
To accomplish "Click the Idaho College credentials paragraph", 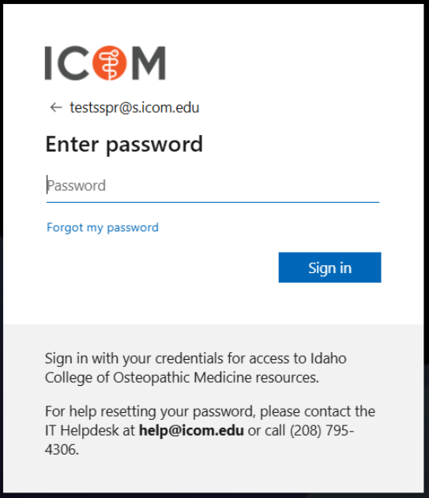I will 196,368.
